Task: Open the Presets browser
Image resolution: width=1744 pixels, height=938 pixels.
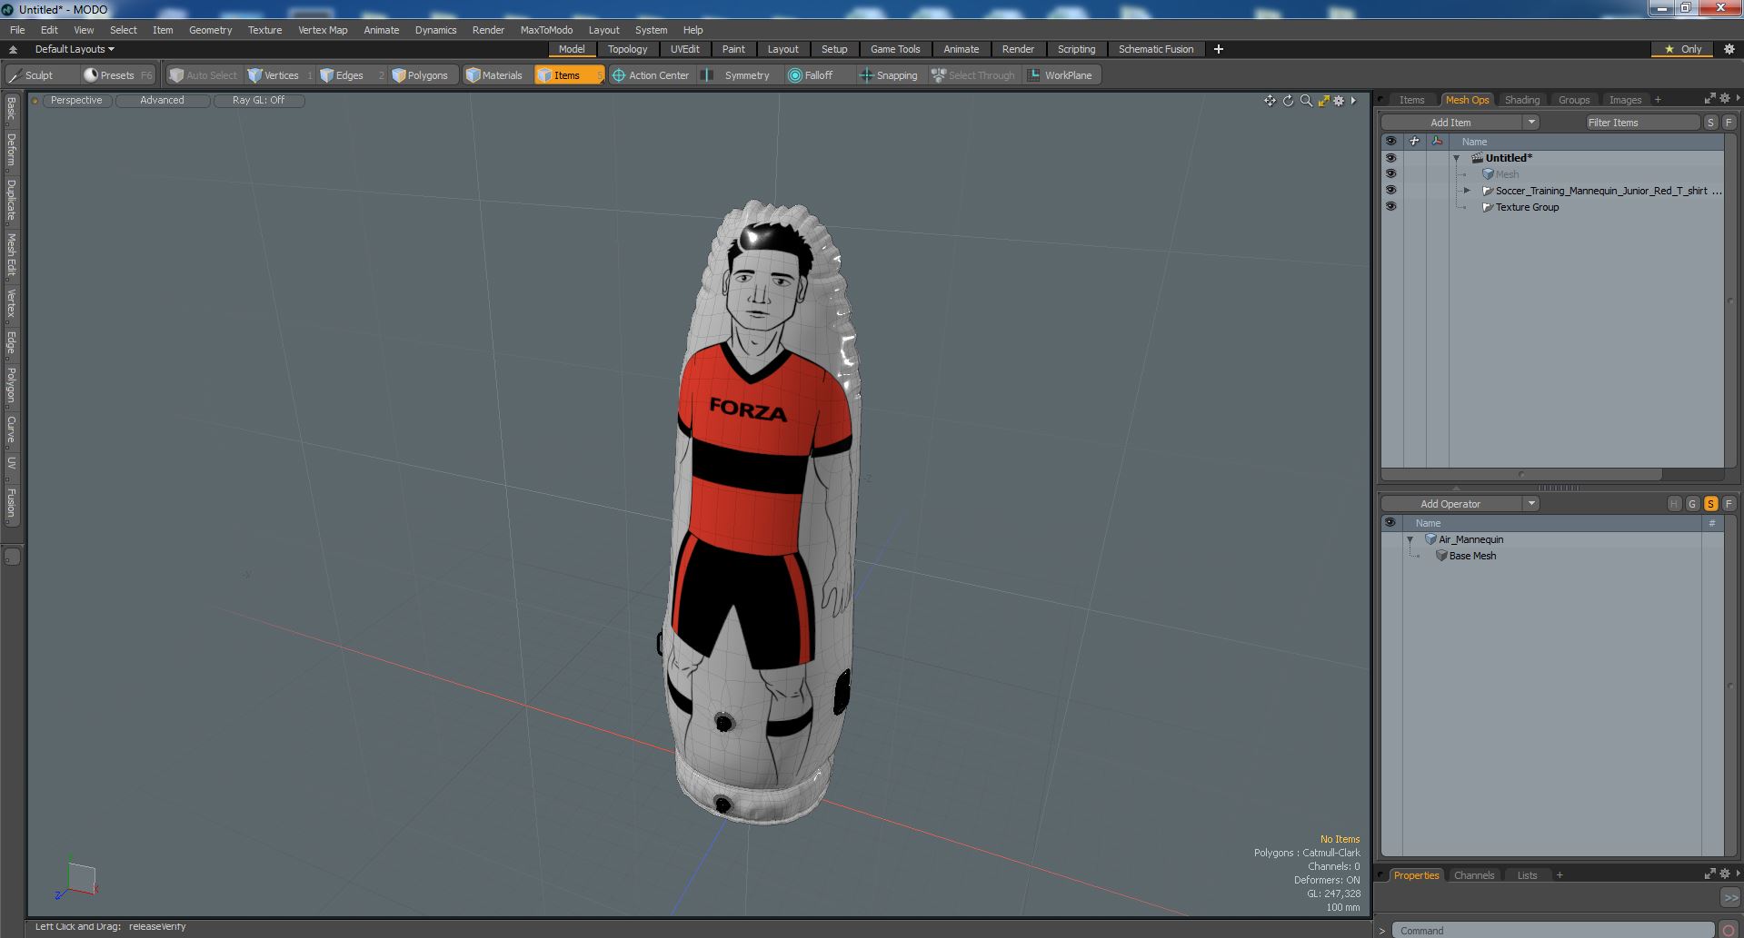Action: pos(117,75)
